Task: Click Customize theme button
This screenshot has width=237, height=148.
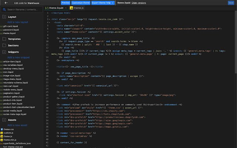Action: (x=81, y=3)
